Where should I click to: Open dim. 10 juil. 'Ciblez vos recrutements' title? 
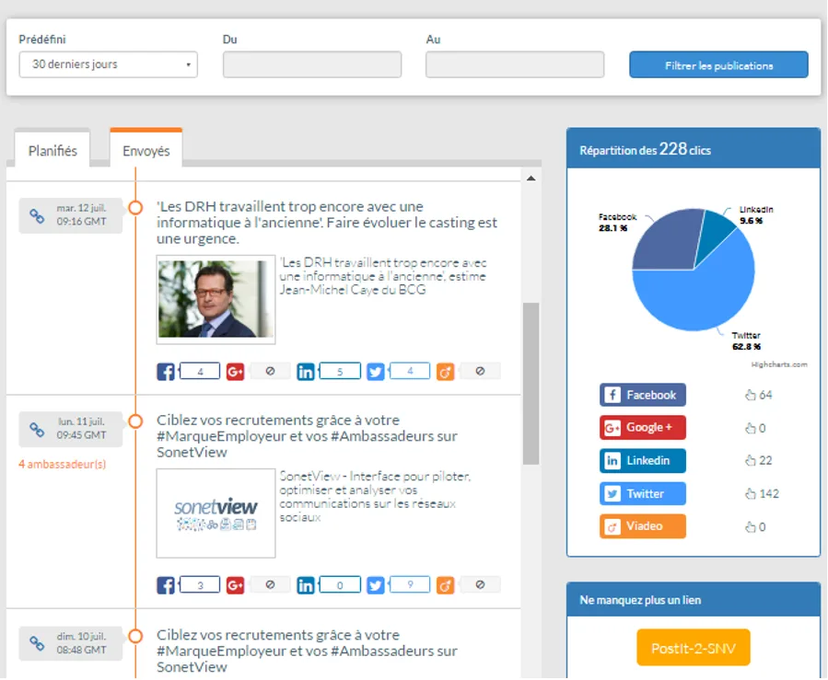pyautogui.click(x=307, y=651)
